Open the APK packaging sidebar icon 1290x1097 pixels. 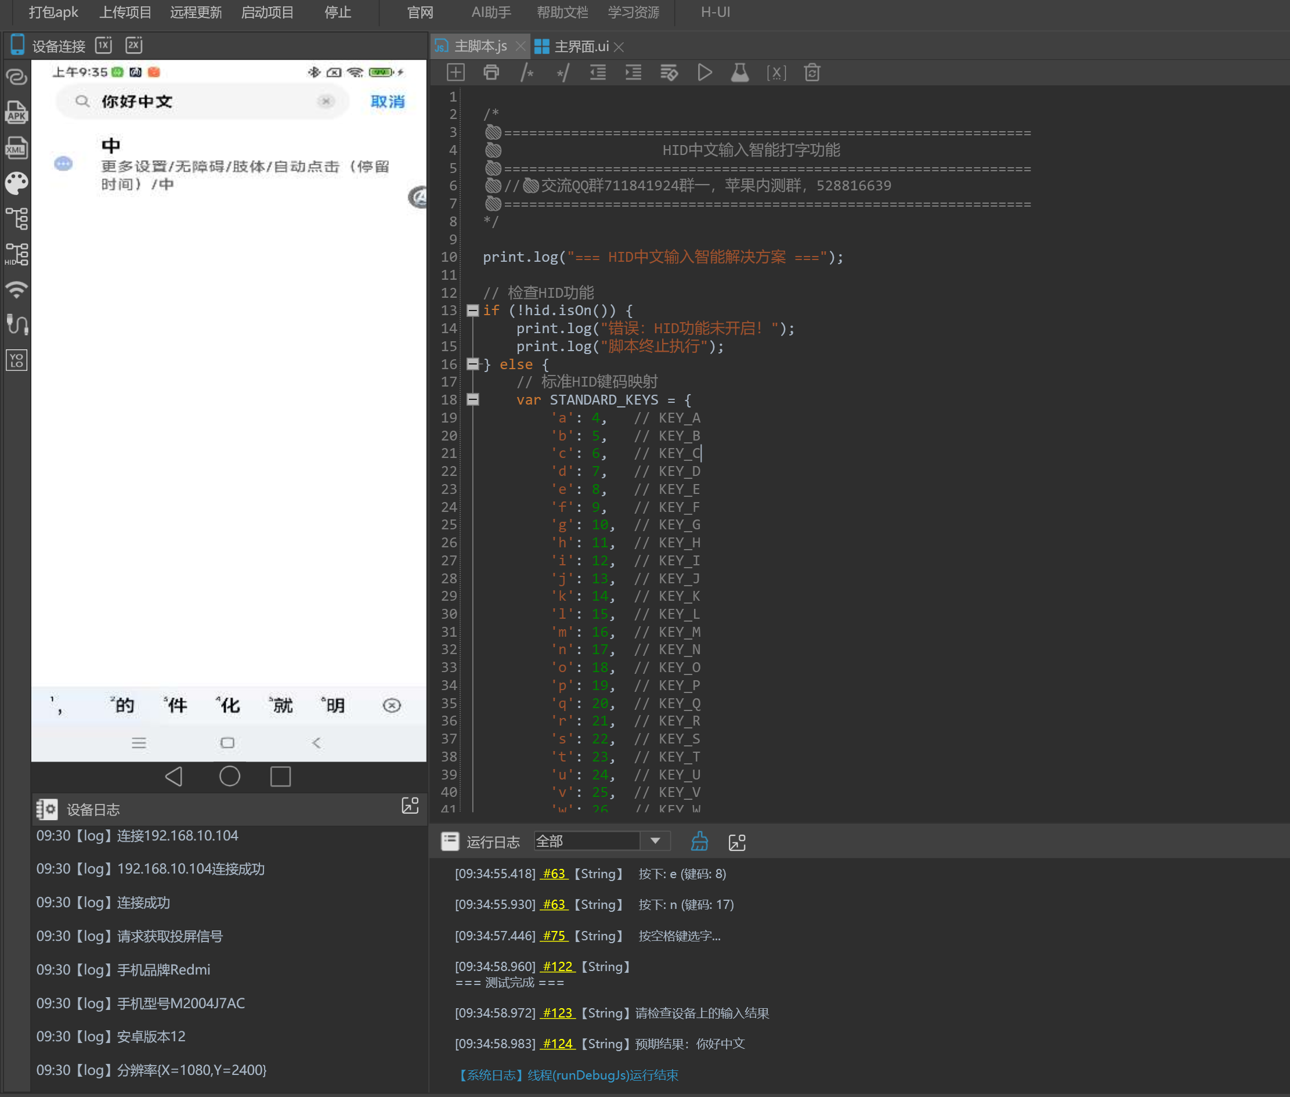(17, 113)
